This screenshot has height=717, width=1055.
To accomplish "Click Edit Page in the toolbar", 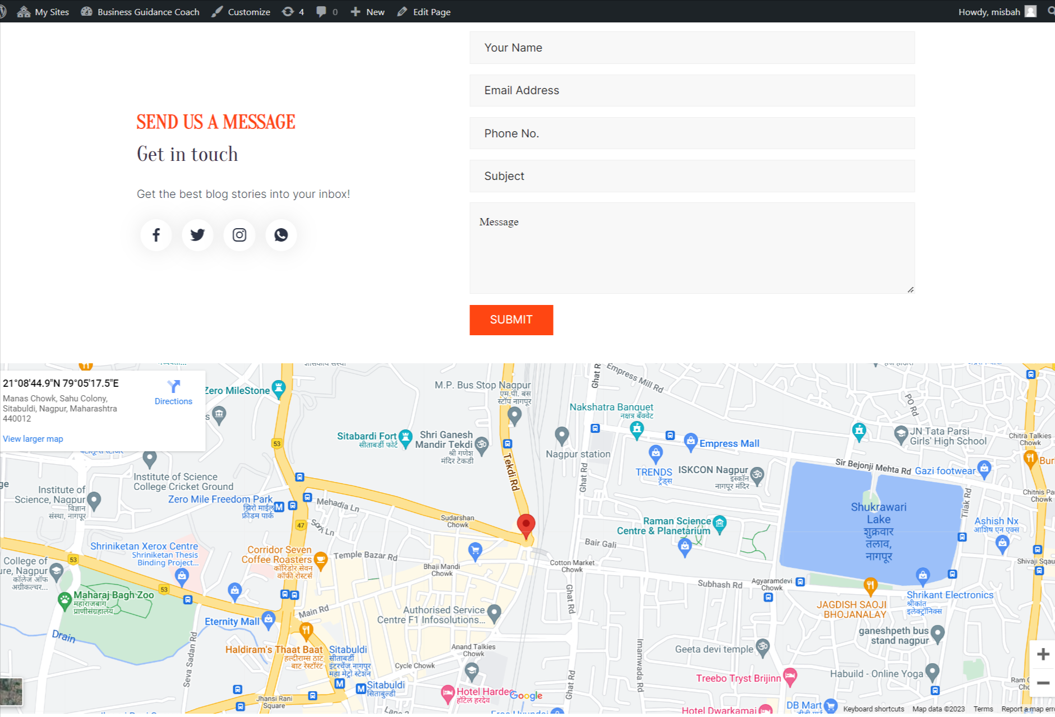I will [x=424, y=12].
